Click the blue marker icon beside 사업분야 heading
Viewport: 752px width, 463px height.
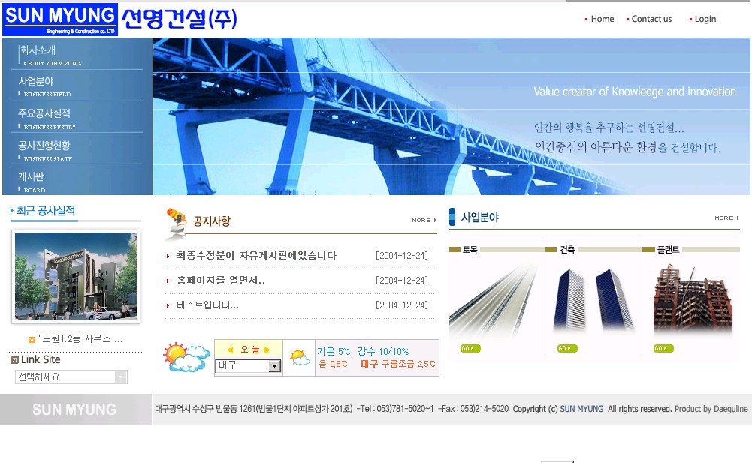point(452,217)
